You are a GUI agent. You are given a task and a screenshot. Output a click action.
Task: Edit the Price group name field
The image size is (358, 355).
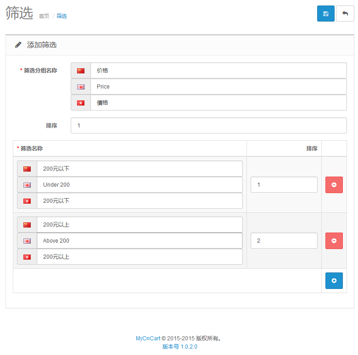(x=218, y=87)
